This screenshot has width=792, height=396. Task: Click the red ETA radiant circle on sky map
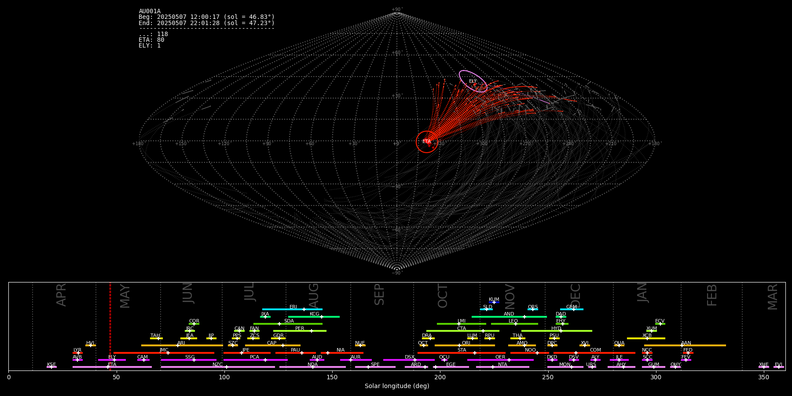(427, 142)
